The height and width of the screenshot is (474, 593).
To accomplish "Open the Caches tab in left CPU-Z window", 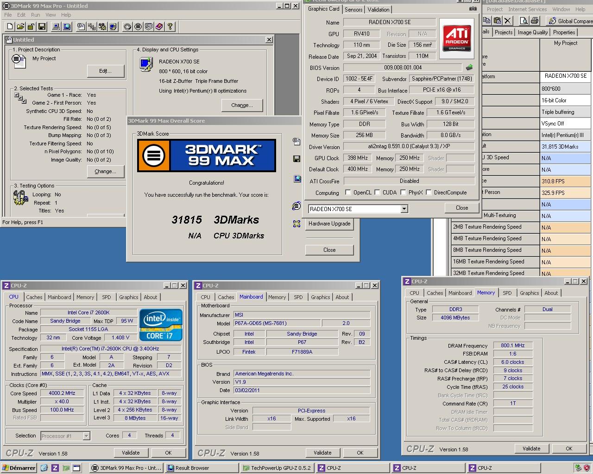I will 34,297.
